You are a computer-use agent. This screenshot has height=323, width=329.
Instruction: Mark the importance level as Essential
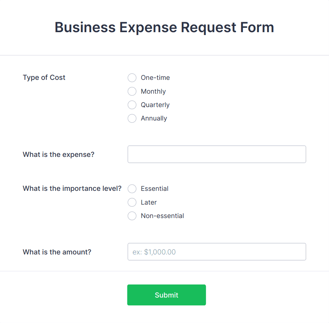[x=132, y=189]
